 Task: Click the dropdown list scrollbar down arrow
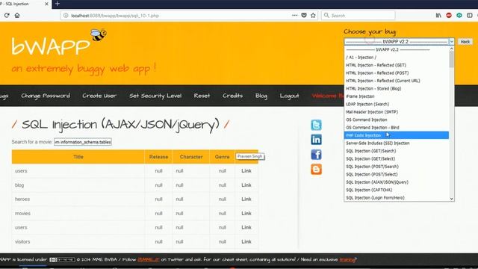tap(451, 199)
